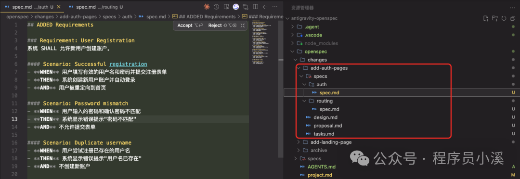Screen dimensions: 520x179
Task: Click openspec in the breadcrumb path
Action: [18, 16]
